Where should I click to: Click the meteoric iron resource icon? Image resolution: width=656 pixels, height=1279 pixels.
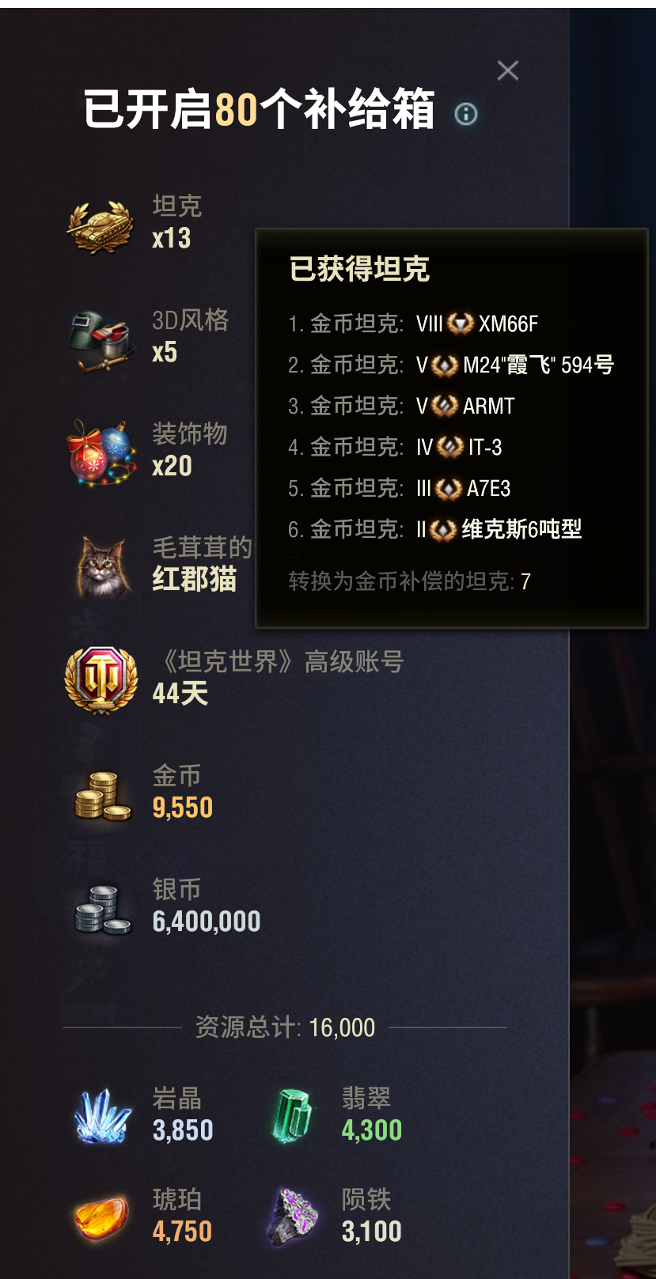(295, 1218)
